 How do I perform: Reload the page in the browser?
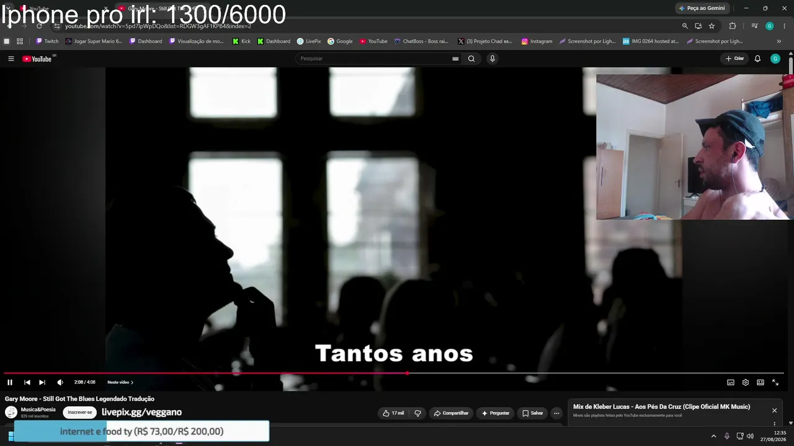pyautogui.click(x=39, y=26)
